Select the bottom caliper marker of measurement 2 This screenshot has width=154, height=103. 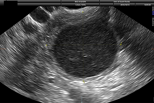[x=83, y=81]
